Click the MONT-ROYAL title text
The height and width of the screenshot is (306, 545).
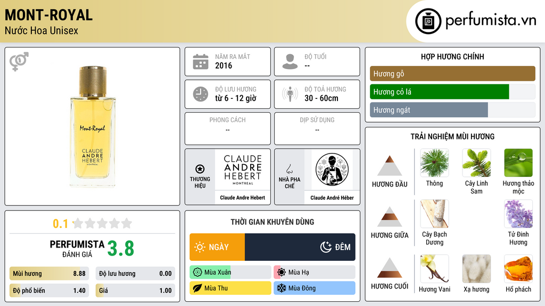click(x=48, y=15)
